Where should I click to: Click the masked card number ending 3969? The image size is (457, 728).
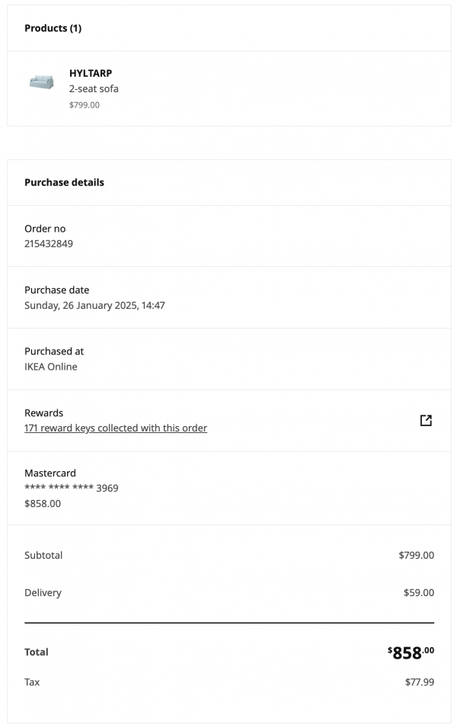pos(71,488)
